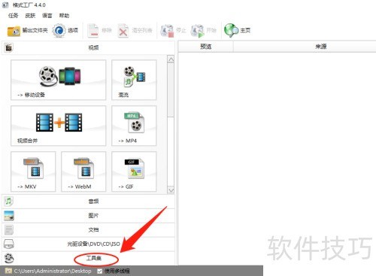The width and height of the screenshot is (376, 276).
Task: Open the 输出文件夹 output folder
Action: (x=27, y=31)
